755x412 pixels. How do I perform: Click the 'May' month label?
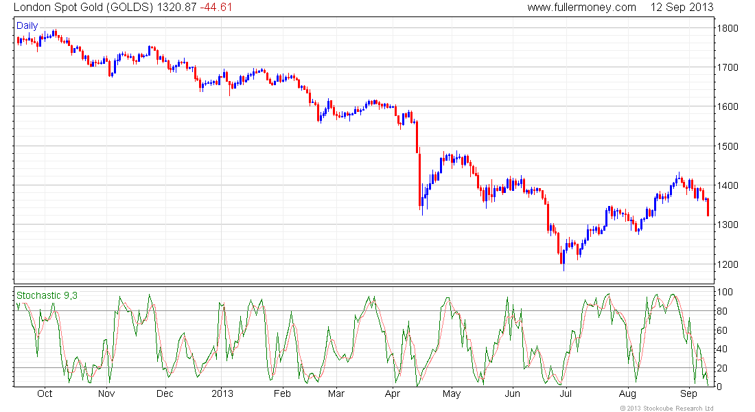click(452, 393)
